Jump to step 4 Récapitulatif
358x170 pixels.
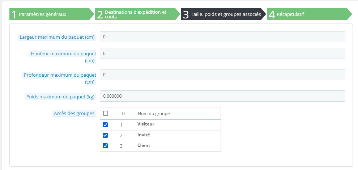point(307,14)
